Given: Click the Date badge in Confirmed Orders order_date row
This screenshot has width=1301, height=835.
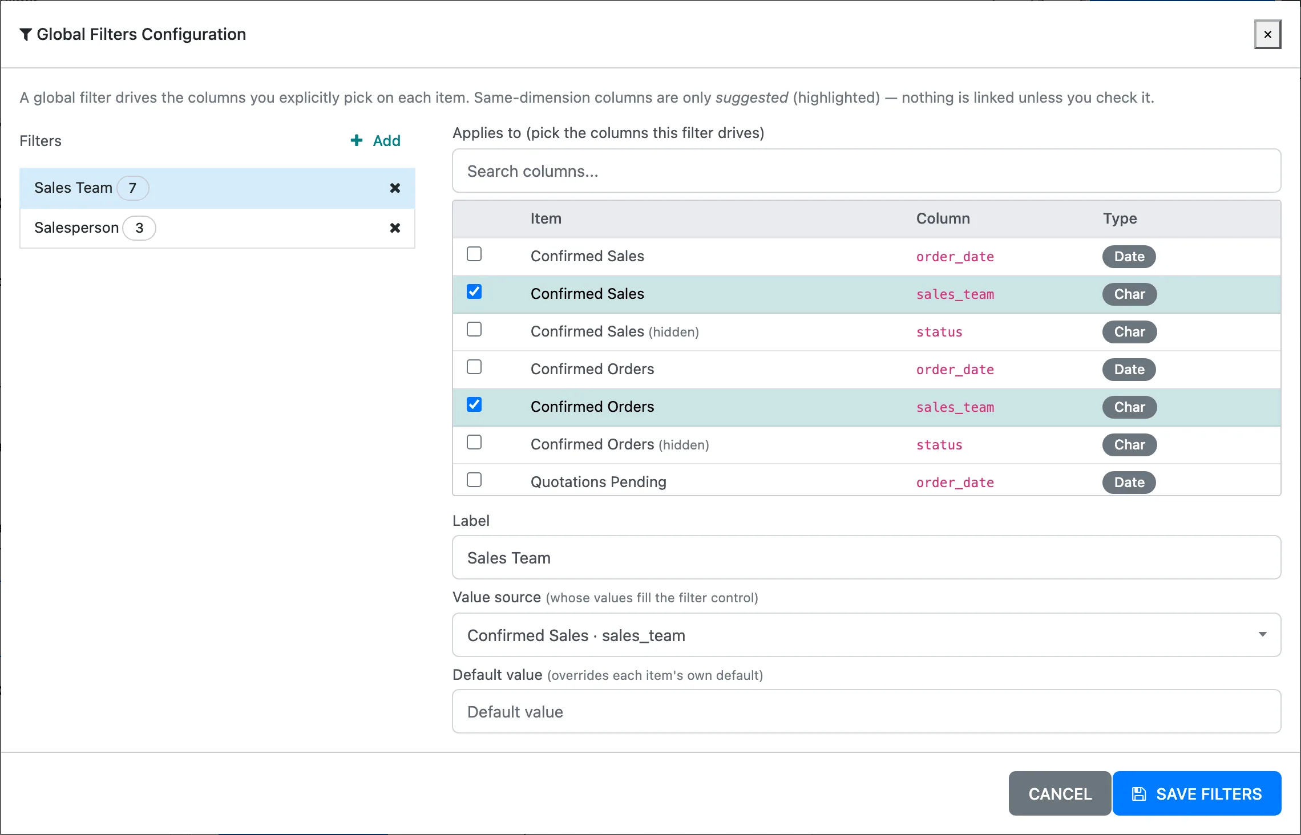Looking at the screenshot, I should click(1129, 370).
